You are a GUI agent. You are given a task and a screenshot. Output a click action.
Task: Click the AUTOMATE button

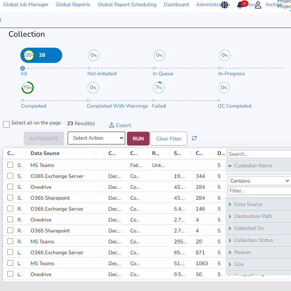(44, 139)
